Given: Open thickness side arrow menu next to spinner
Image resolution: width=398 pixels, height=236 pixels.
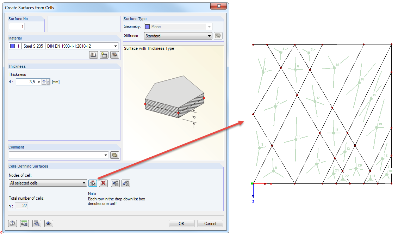Looking at the screenshot, I should tap(48, 82).
